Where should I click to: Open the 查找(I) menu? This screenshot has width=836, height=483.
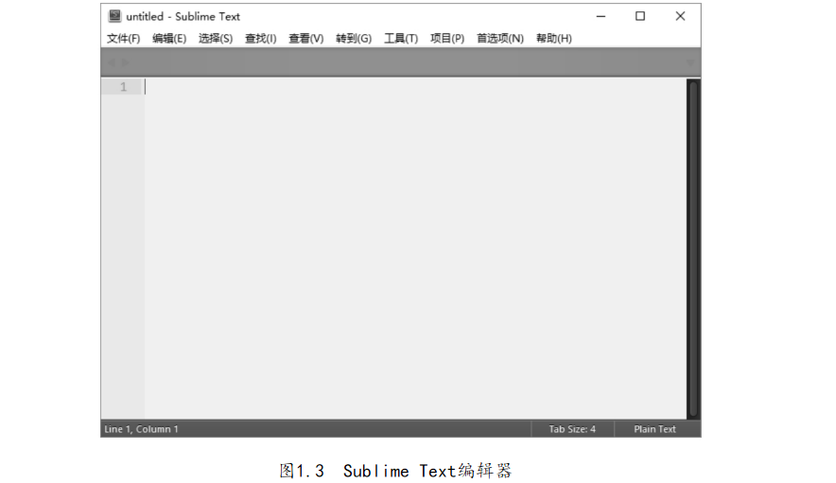[260, 39]
